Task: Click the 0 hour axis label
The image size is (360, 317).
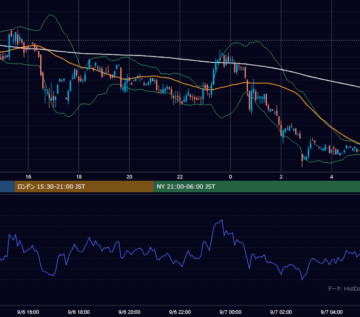Action: coord(230,177)
